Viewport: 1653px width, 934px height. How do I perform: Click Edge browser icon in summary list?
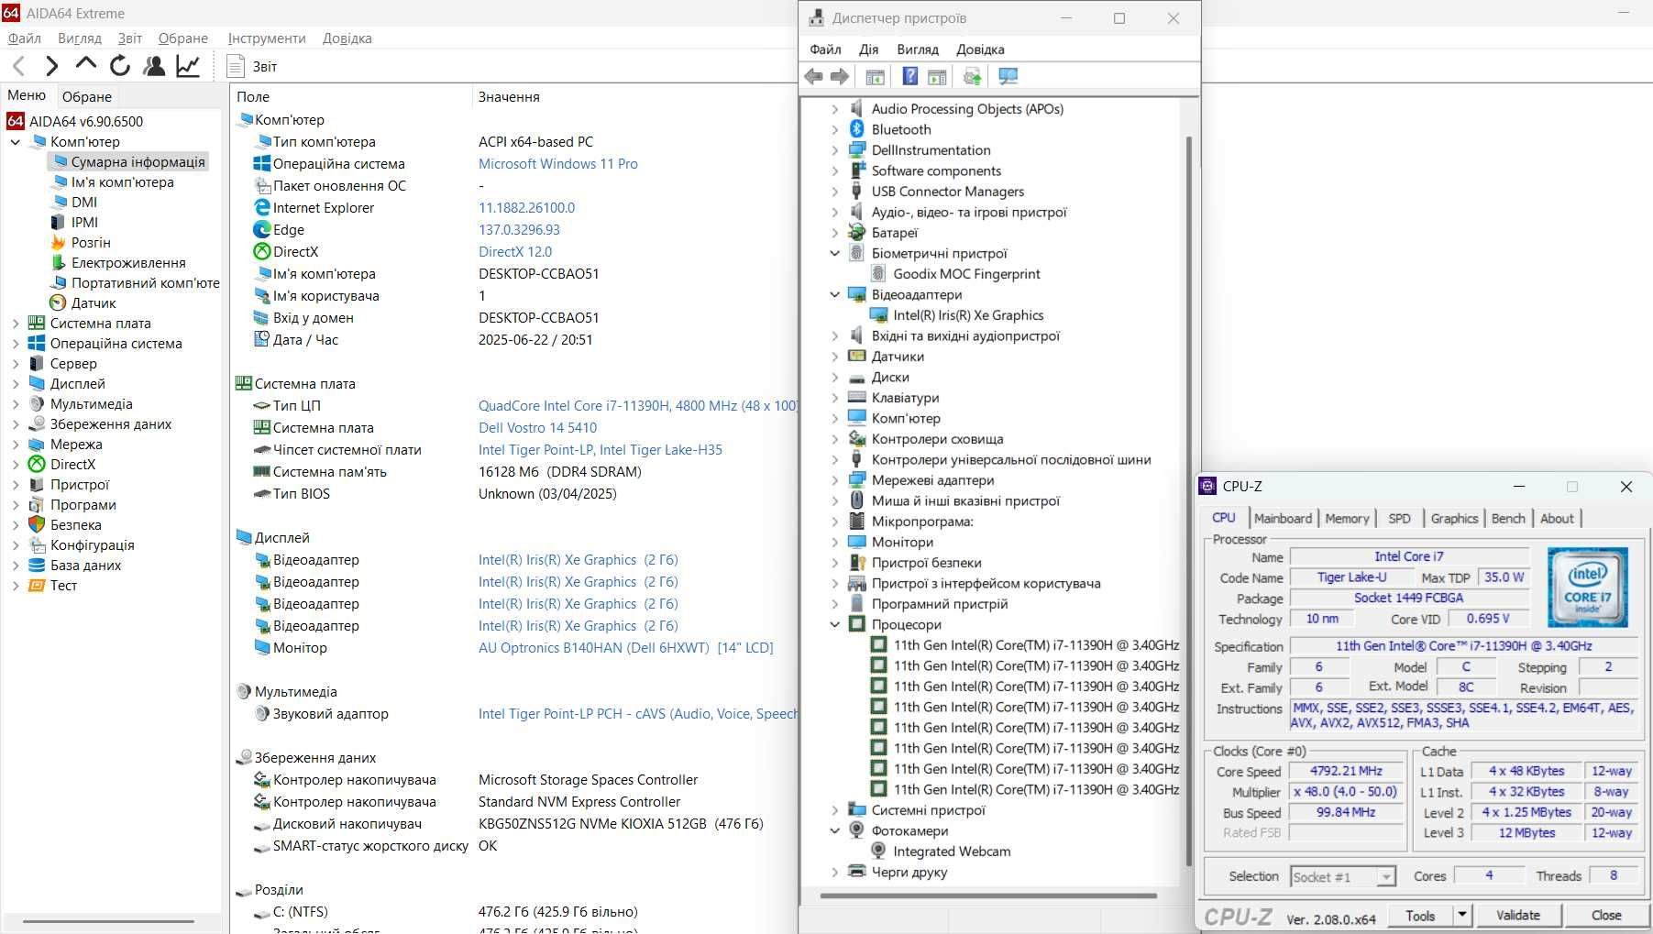(x=262, y=229)
